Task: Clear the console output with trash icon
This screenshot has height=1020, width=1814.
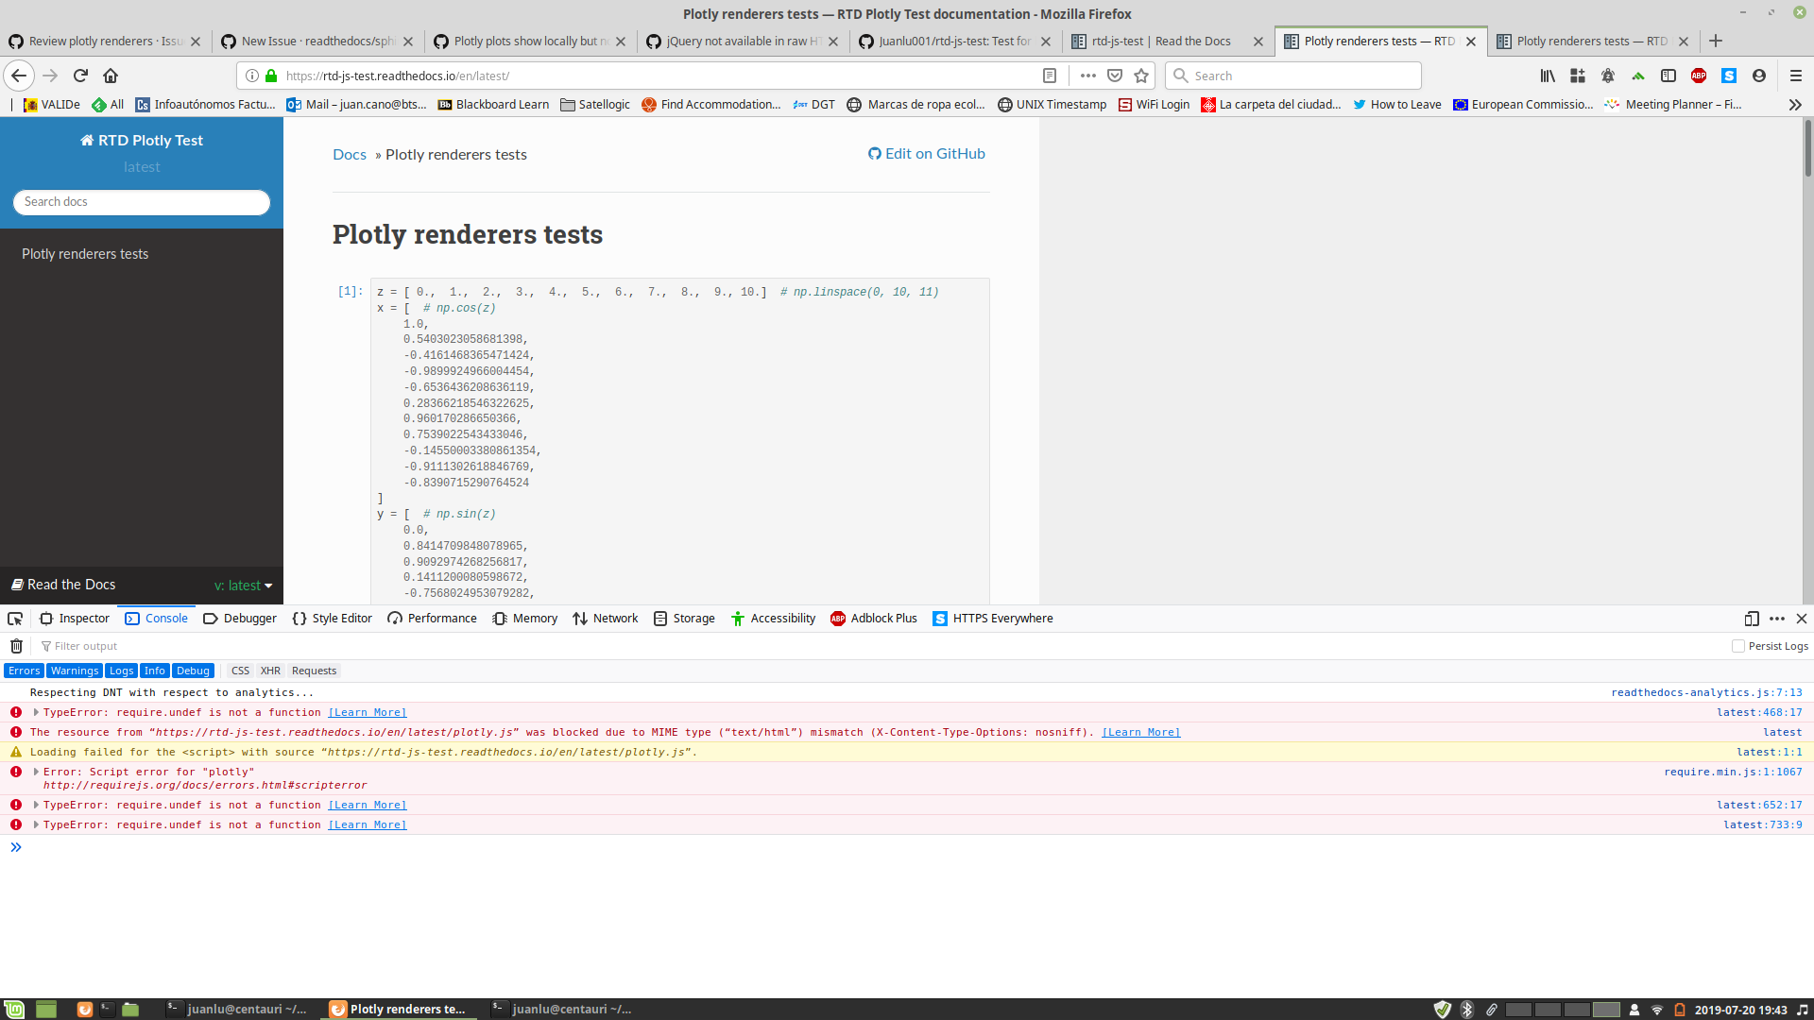Action: 15,646
